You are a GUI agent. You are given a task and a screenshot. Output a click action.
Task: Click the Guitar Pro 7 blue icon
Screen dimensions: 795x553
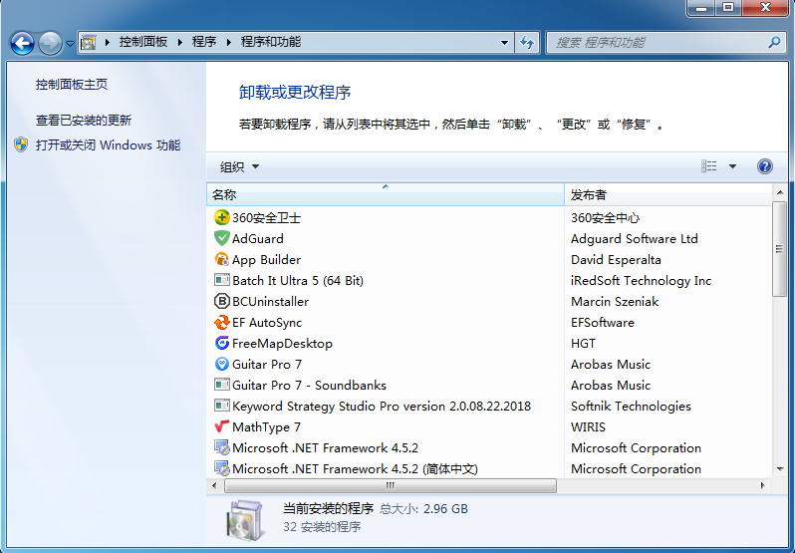(221, 364)
